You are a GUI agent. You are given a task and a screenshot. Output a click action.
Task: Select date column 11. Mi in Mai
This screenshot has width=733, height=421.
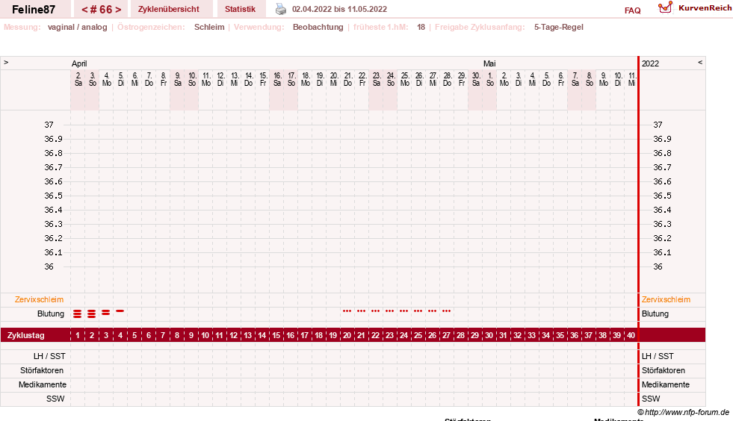click(631, 79)
